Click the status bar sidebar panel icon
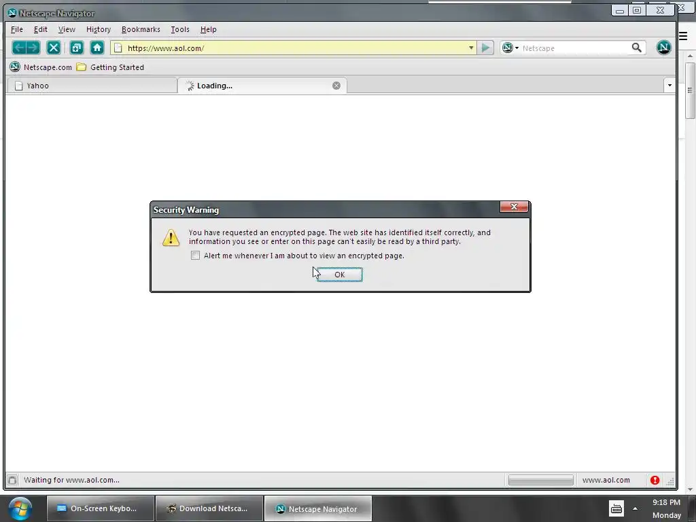The height and width of the screenshot is (522, 696). click(x=12, y=480)
